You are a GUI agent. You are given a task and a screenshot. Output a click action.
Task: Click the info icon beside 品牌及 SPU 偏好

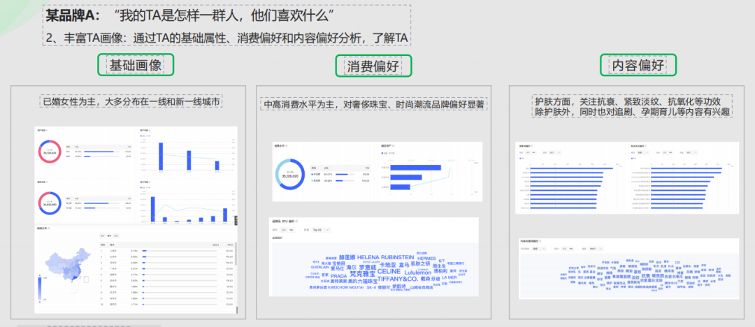(296, 221)
